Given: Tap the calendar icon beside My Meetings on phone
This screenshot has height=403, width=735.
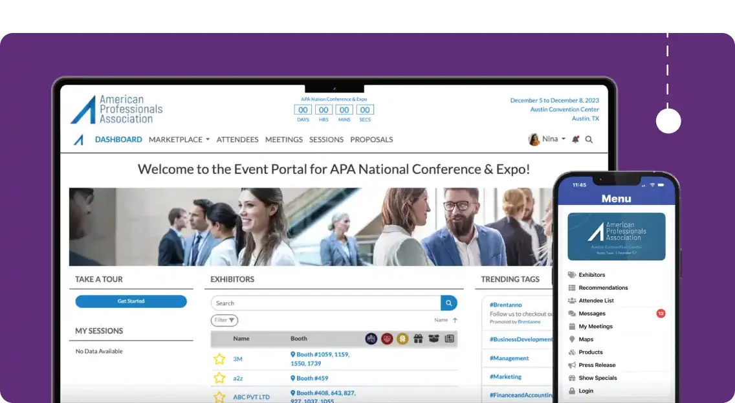Looking at the screenshot, I should click(572, 327).
